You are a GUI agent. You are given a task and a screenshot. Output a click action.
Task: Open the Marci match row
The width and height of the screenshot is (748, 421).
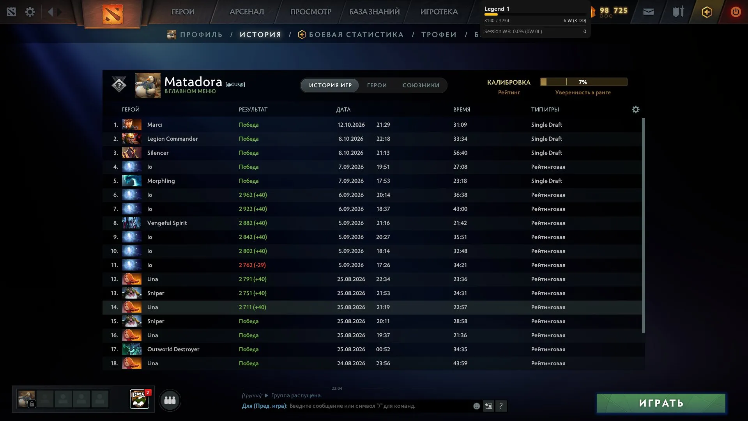372,125
